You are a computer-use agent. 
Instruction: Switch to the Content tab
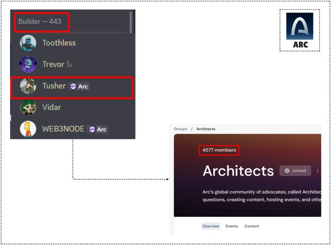(252, 226)
